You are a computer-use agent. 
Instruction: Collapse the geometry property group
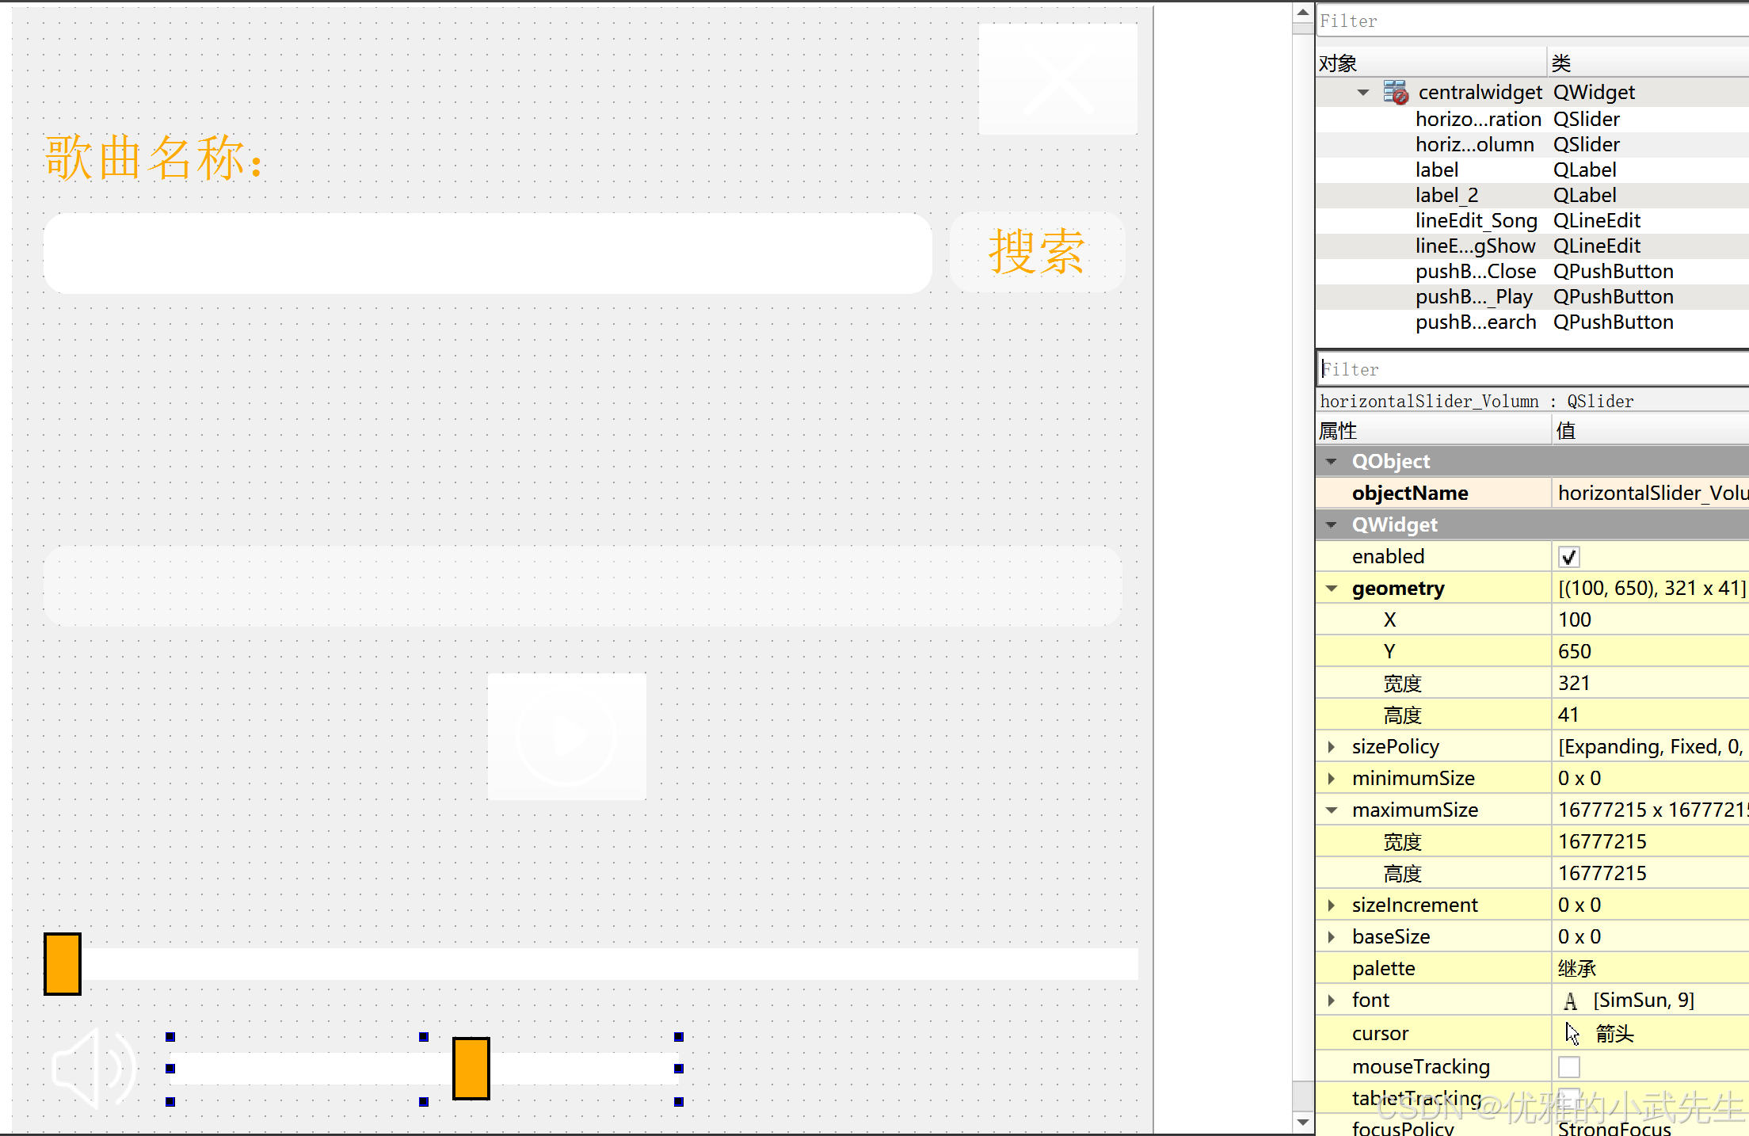[1332, 589]
